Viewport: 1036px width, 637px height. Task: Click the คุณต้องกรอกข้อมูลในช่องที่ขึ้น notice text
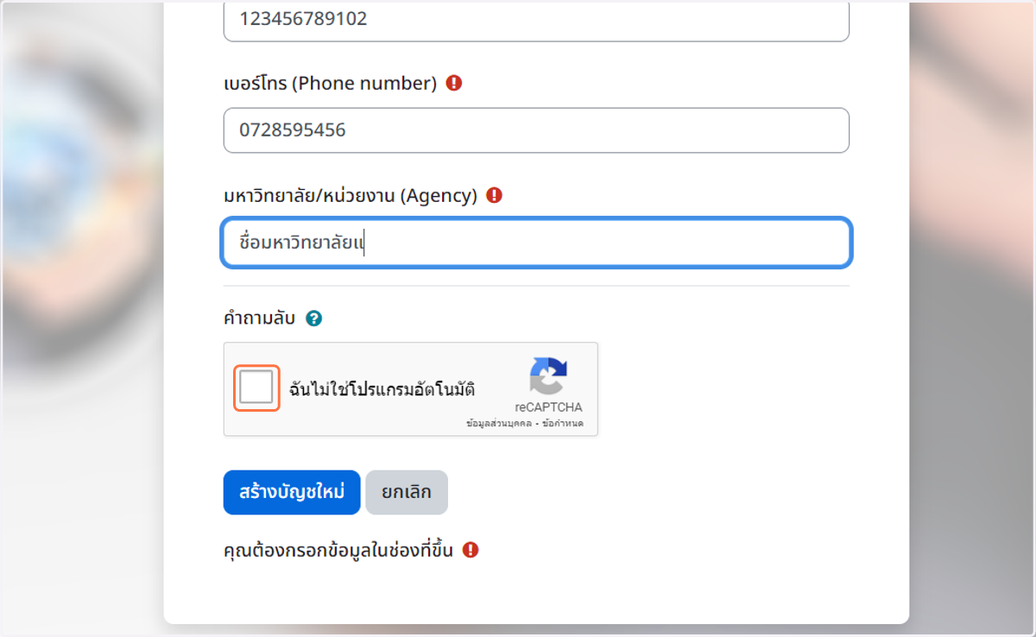(338, 550)
